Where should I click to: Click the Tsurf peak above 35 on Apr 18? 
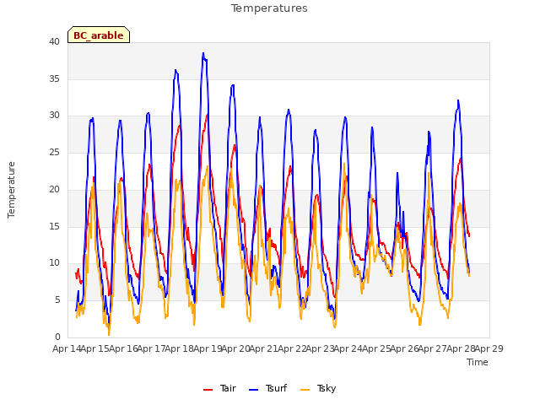pyautogui.click(x=175, y=70)
